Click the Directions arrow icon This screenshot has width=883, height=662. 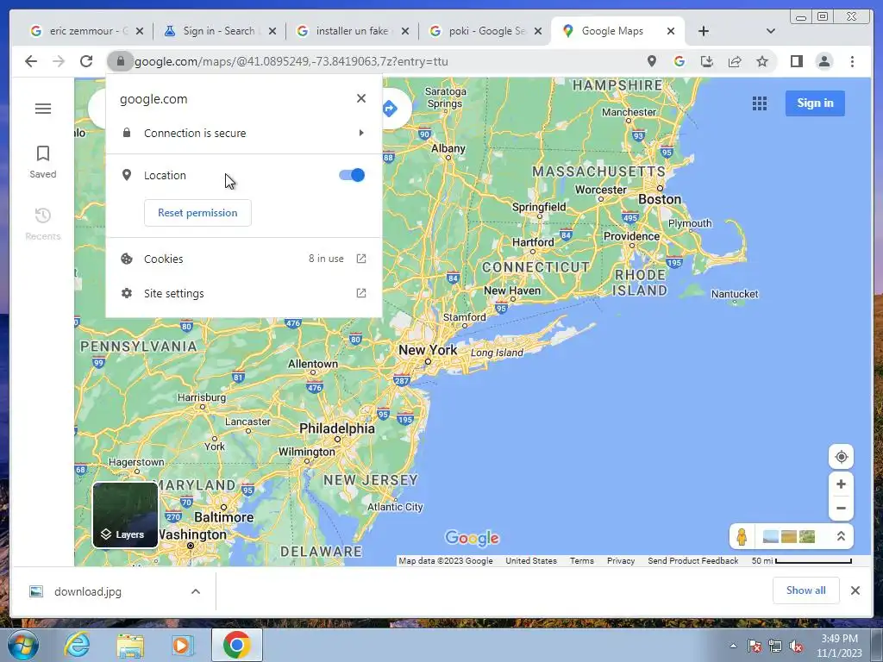point(390,109)
